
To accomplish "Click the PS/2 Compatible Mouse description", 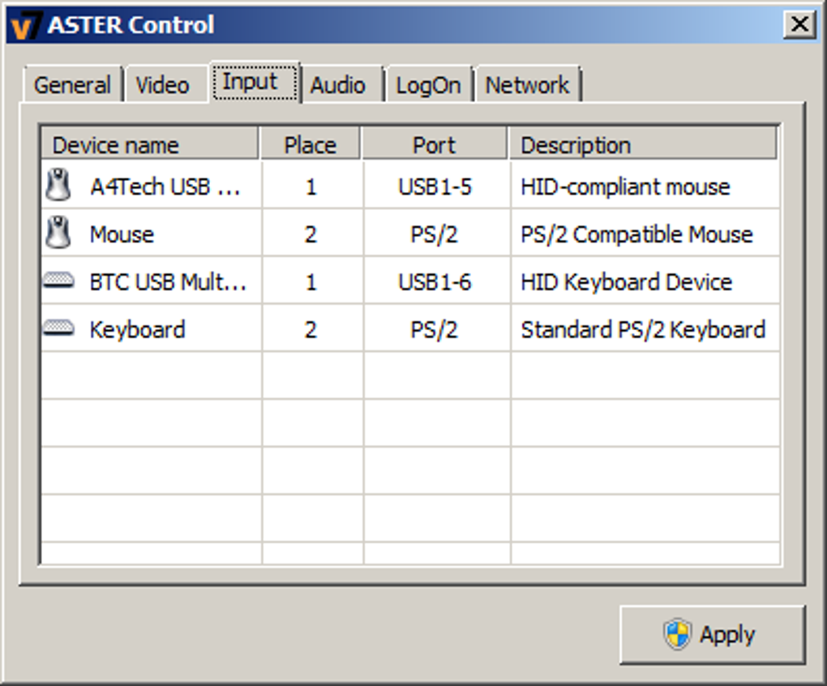I will 637,234.
